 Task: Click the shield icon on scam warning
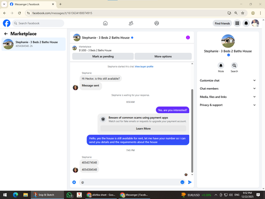(103, 119)
